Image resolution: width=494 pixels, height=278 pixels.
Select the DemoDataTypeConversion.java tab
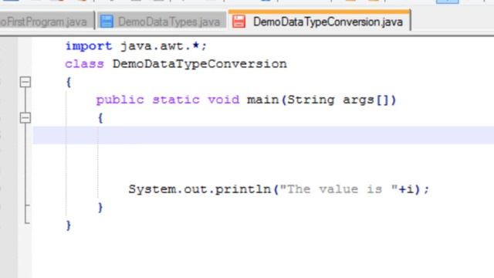tap(319, 21)
